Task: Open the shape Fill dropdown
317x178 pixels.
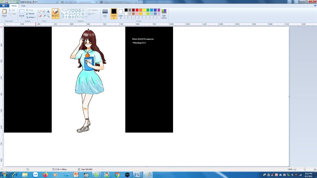Action: point(92,14)
